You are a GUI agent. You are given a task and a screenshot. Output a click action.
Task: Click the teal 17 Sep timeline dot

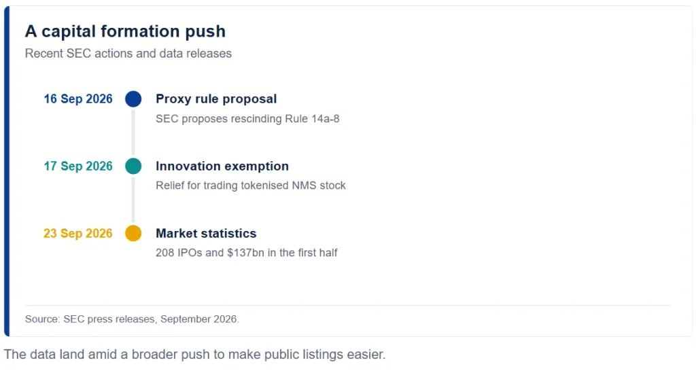(x=133, y=166)
